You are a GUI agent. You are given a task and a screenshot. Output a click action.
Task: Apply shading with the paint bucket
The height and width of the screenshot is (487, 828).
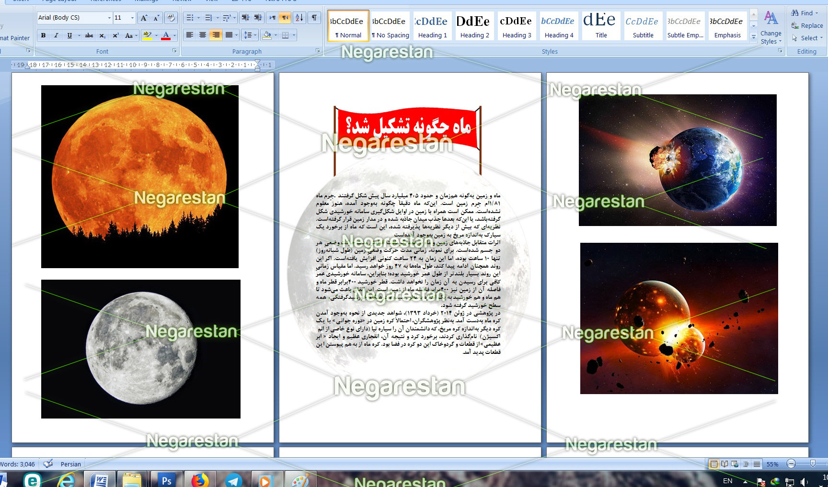pyautogui.click(x=267, y=35)
